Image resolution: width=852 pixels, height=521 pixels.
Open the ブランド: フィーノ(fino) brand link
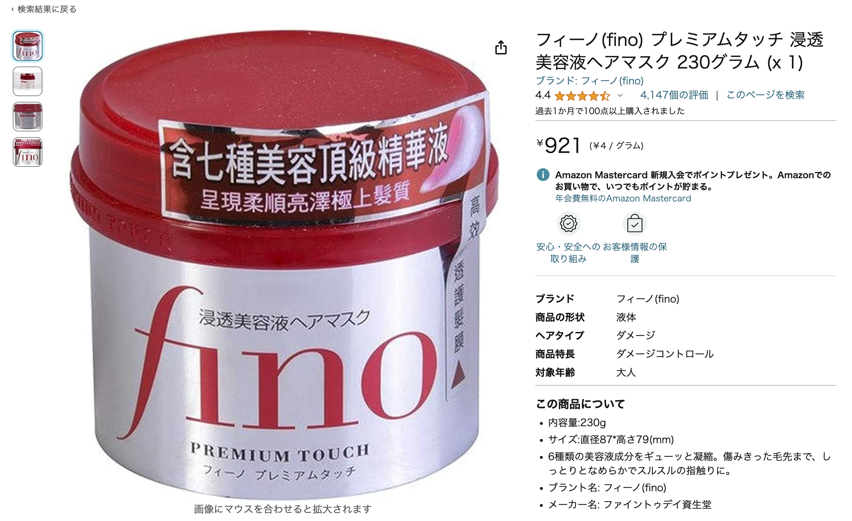pos(589,81)
